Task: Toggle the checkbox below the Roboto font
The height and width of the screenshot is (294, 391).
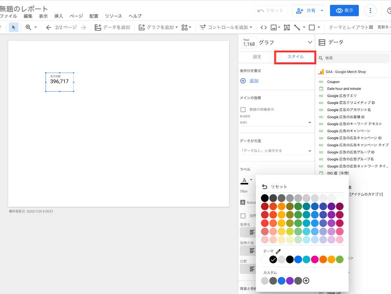Action: coord(243,216)
